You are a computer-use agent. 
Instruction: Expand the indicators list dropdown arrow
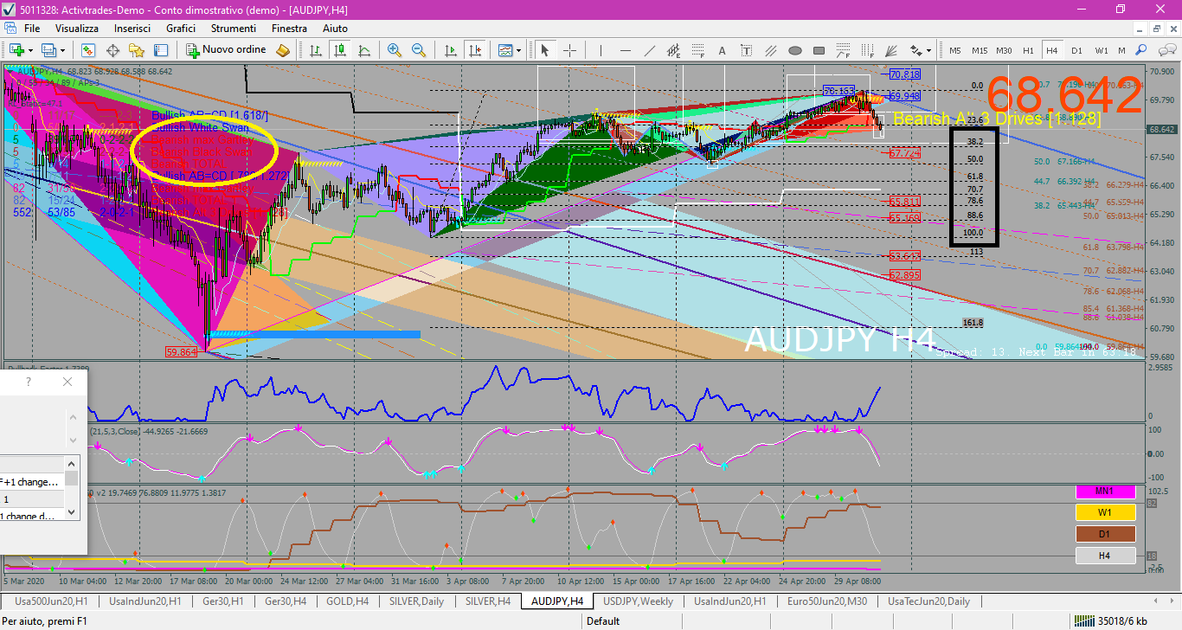[518, 50]
